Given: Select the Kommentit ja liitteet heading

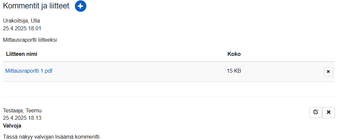Looking at the screenshot, I should coord(36,6).
